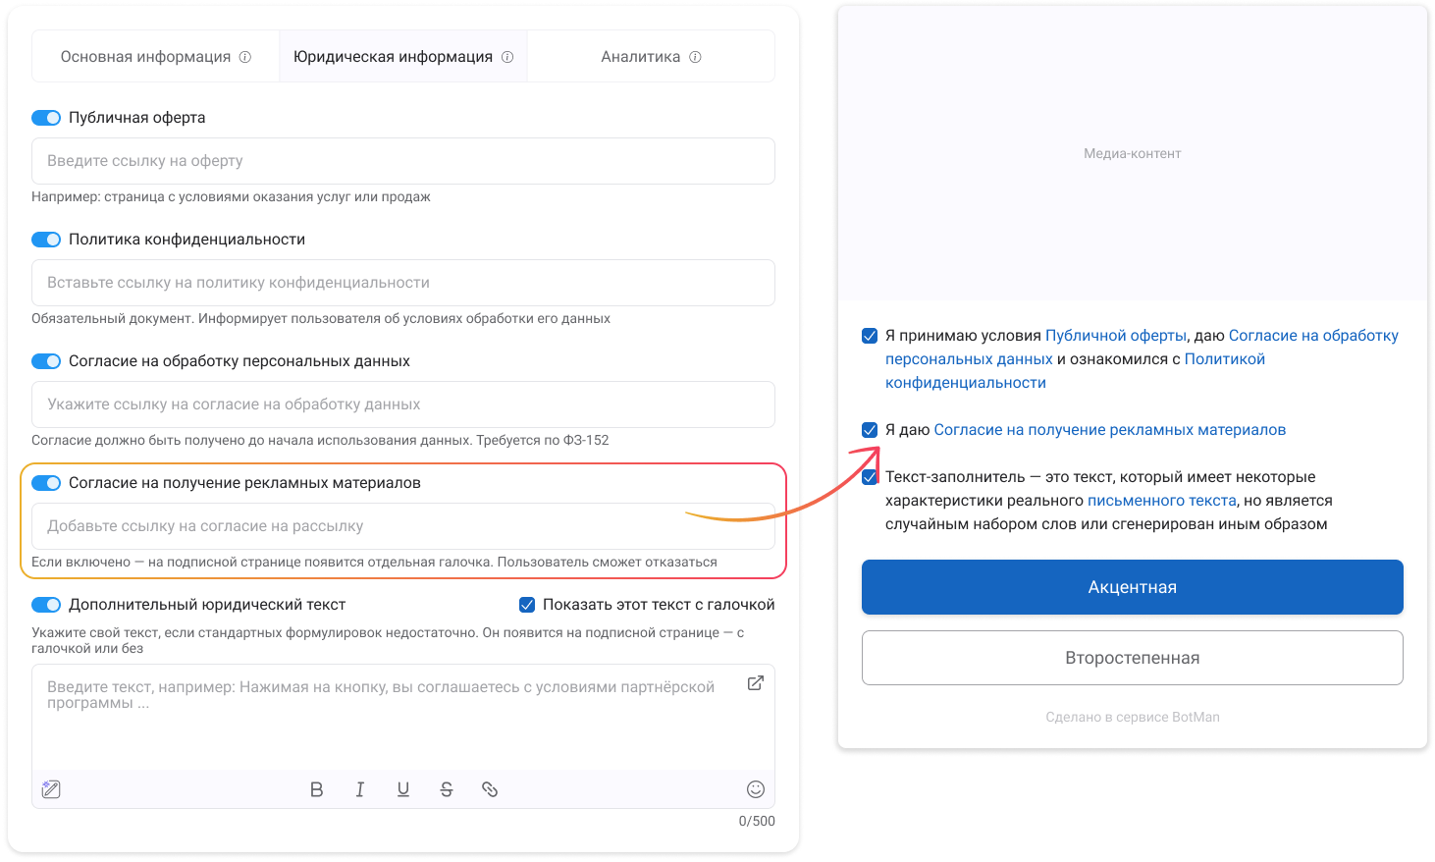
Task: Click the Акцентная button
Action: point(1133,587)
